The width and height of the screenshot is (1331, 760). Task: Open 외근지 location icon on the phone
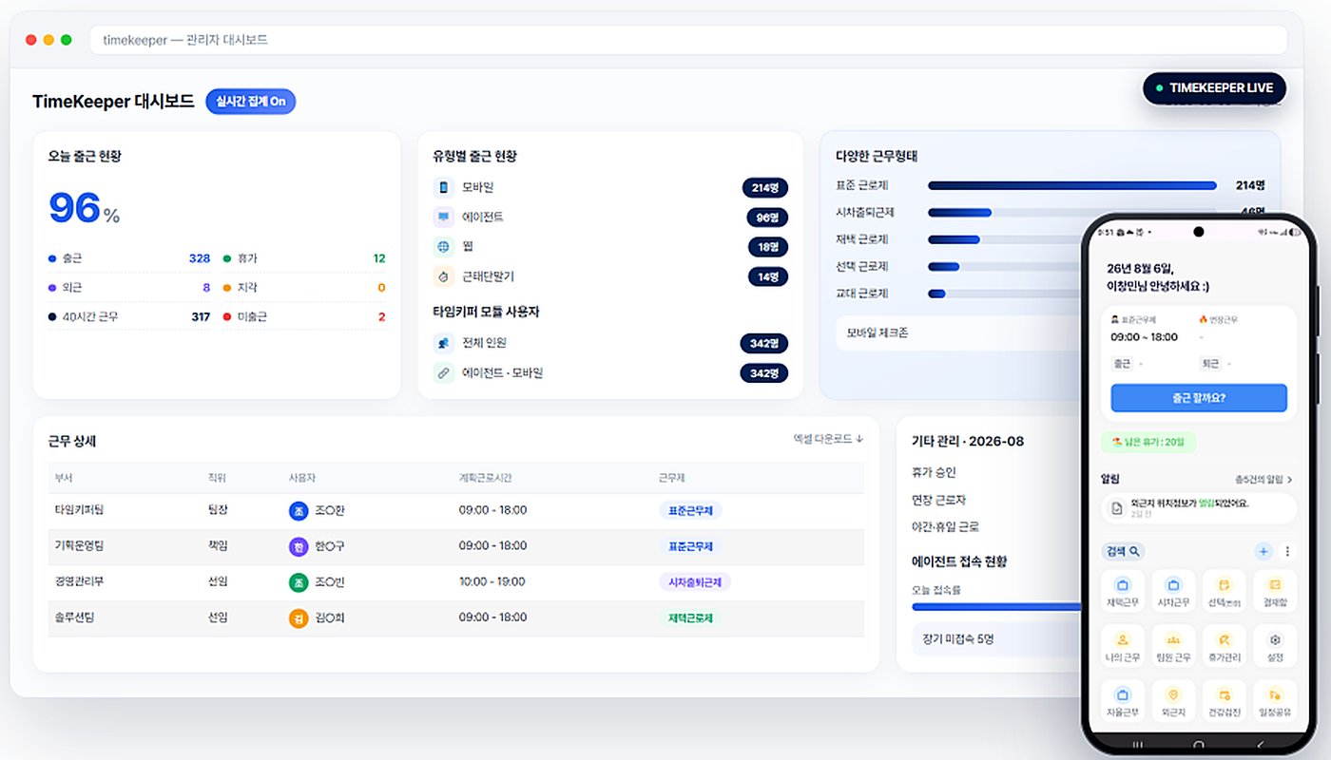click(x=1173, y=702)
